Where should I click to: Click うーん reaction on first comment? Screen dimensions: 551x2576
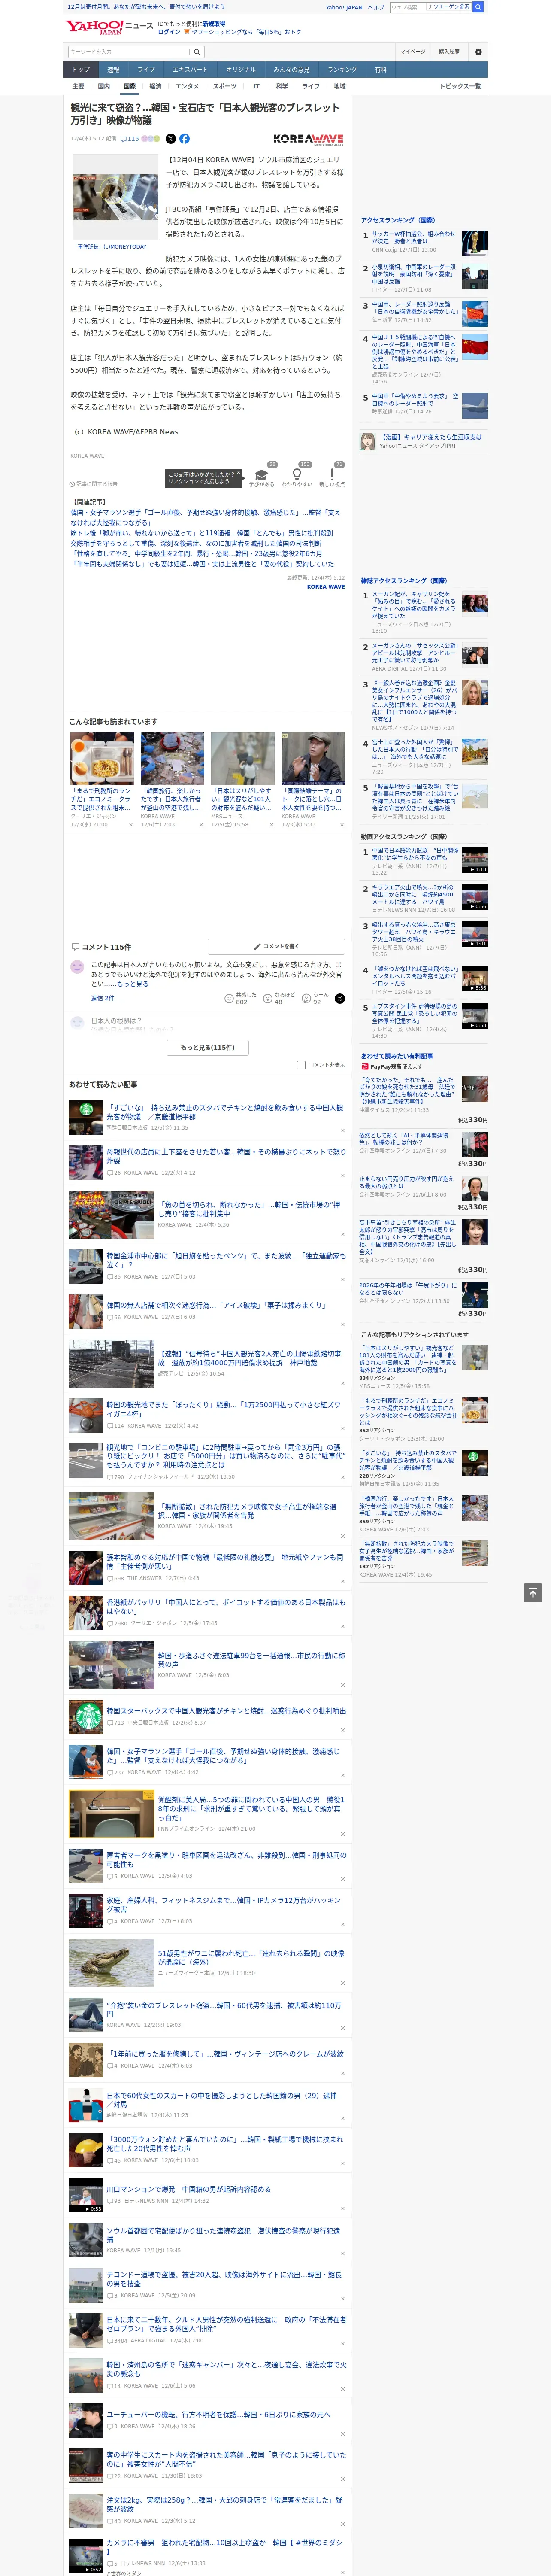pyautogui.click(x=315, y=998)
